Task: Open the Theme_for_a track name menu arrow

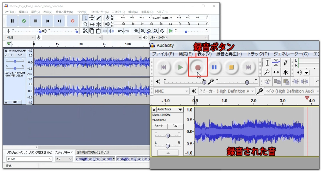Action: point(24,51)
